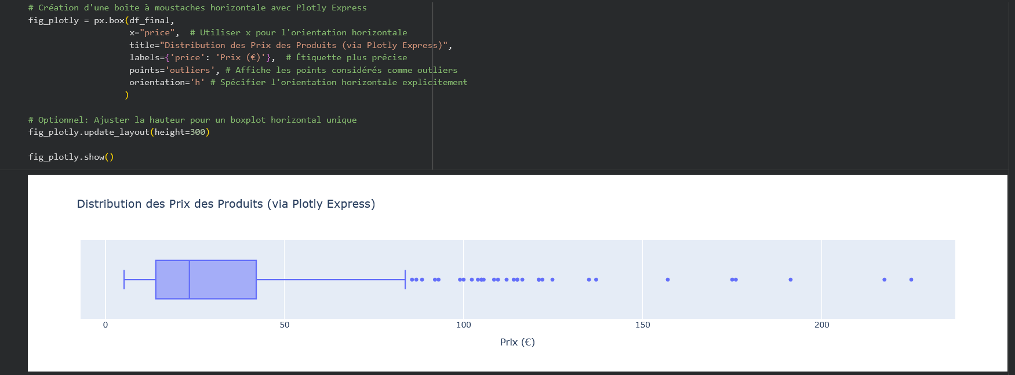
Task: Click the isolated outlier point near 157 €
Action: coord(668,280)
